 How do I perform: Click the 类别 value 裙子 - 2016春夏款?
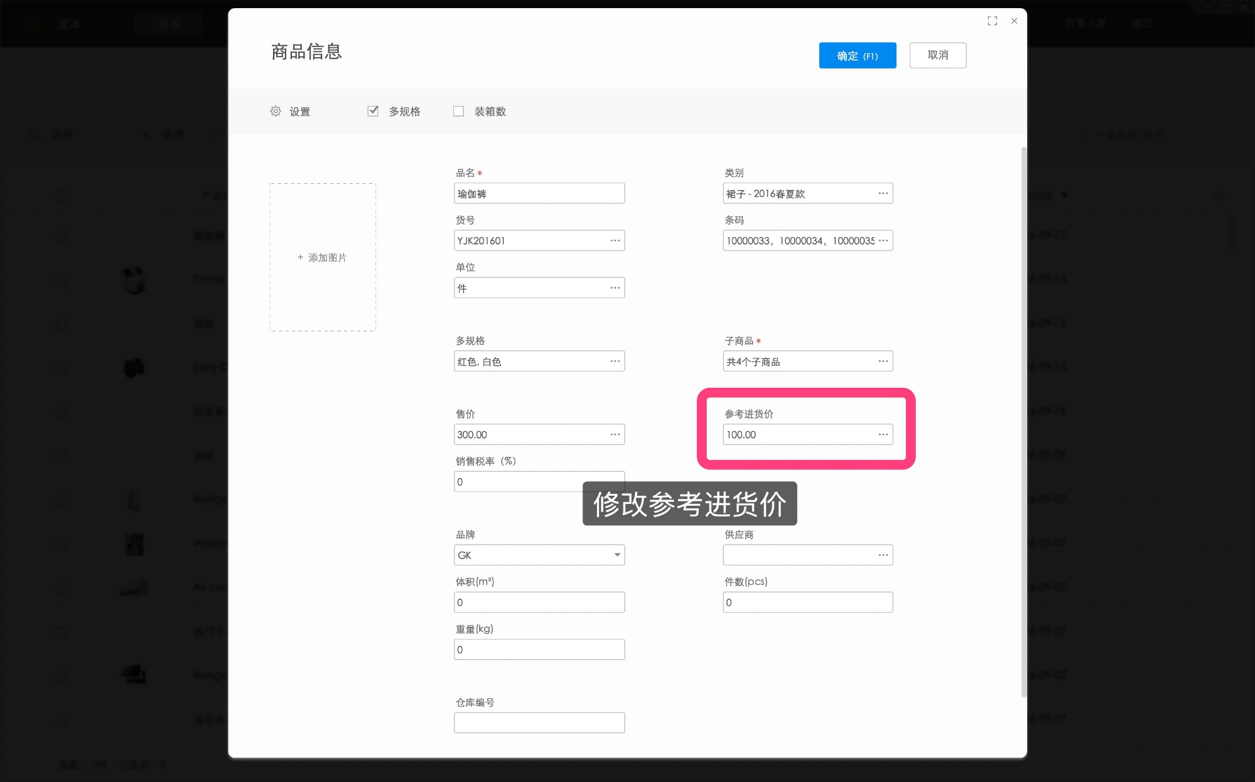coord(765,194)
